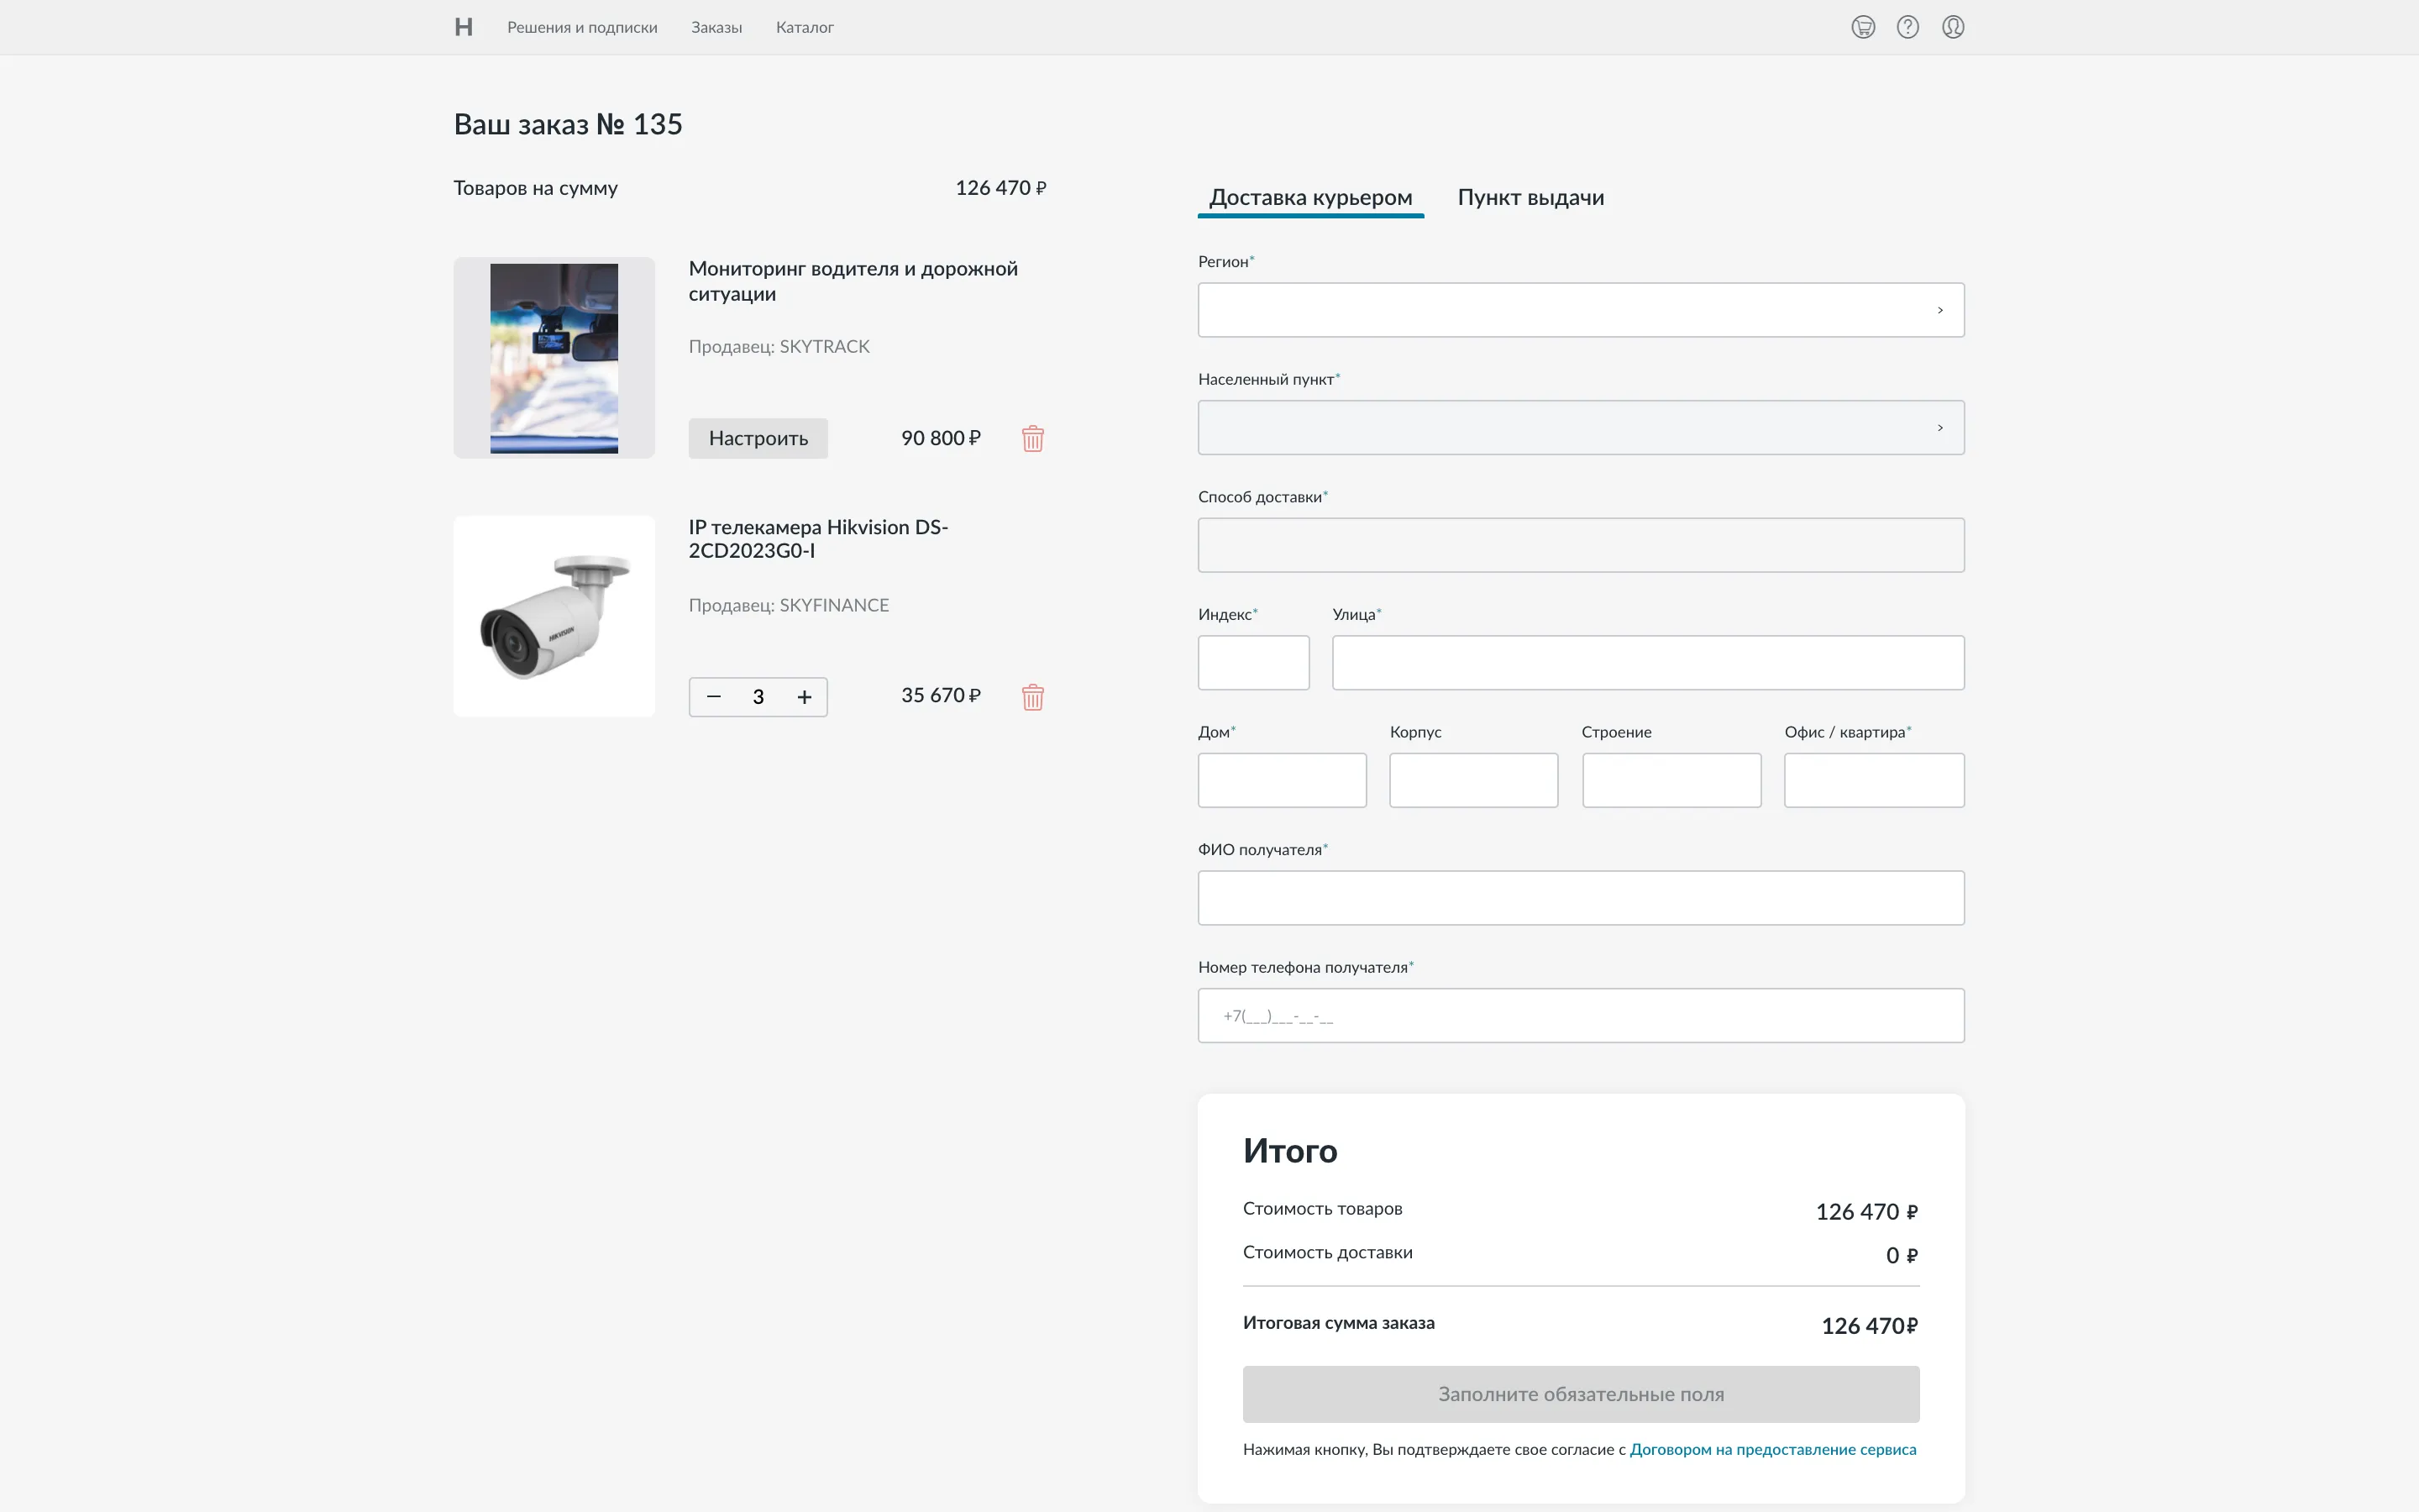Focus the phone number input field
This screenshot has width=2419, height=1512.
point(1581,1016)
